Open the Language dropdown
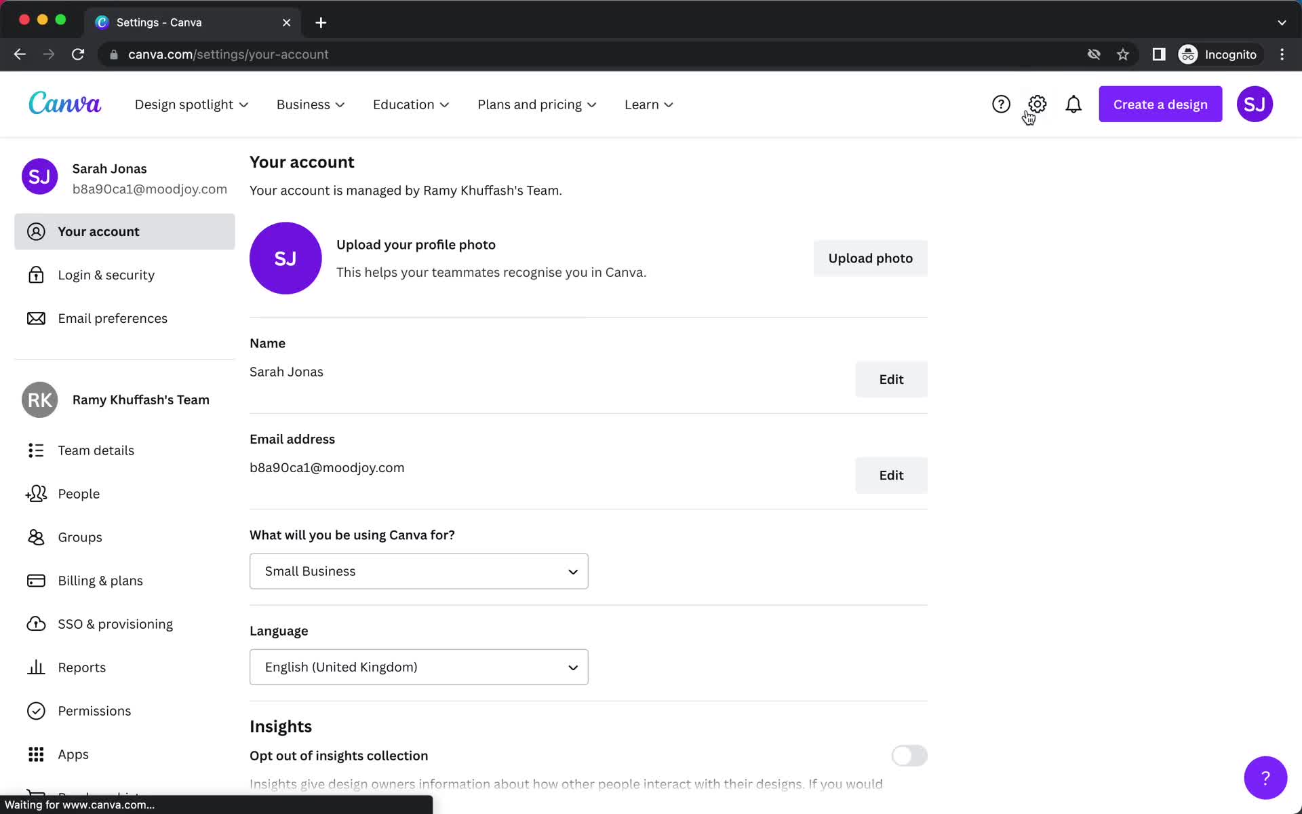 (x=418, y=667)
